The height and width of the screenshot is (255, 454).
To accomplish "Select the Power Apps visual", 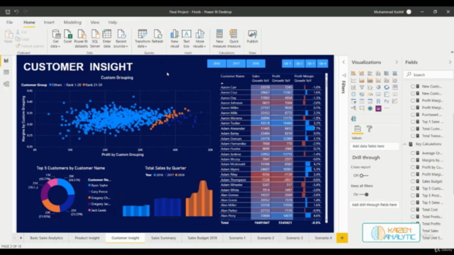I will point(378,108).
